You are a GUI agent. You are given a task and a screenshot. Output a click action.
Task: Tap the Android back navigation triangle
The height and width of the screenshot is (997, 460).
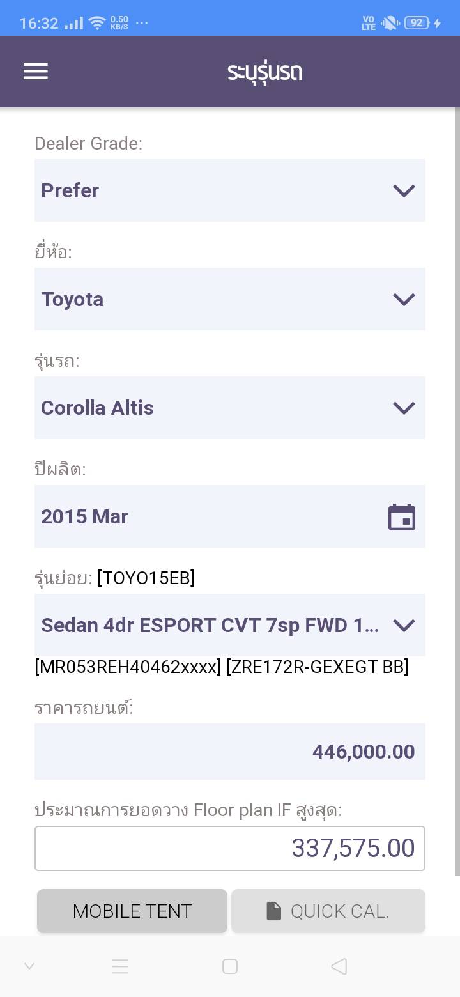point(339,966)
